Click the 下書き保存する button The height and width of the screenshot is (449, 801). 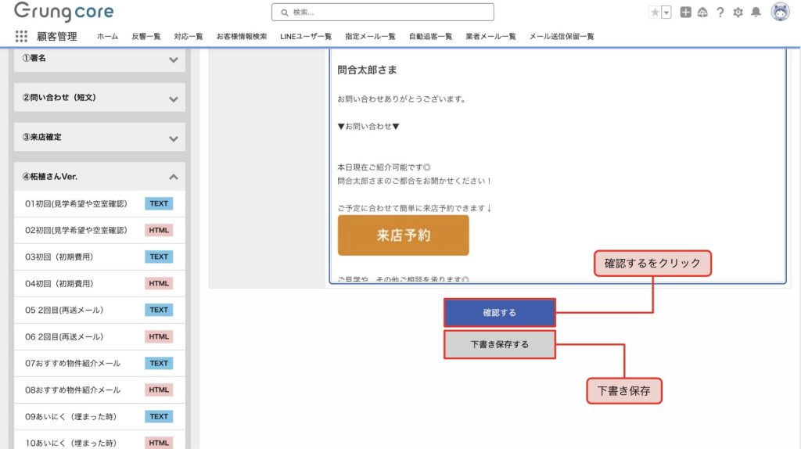pos(500,344)
